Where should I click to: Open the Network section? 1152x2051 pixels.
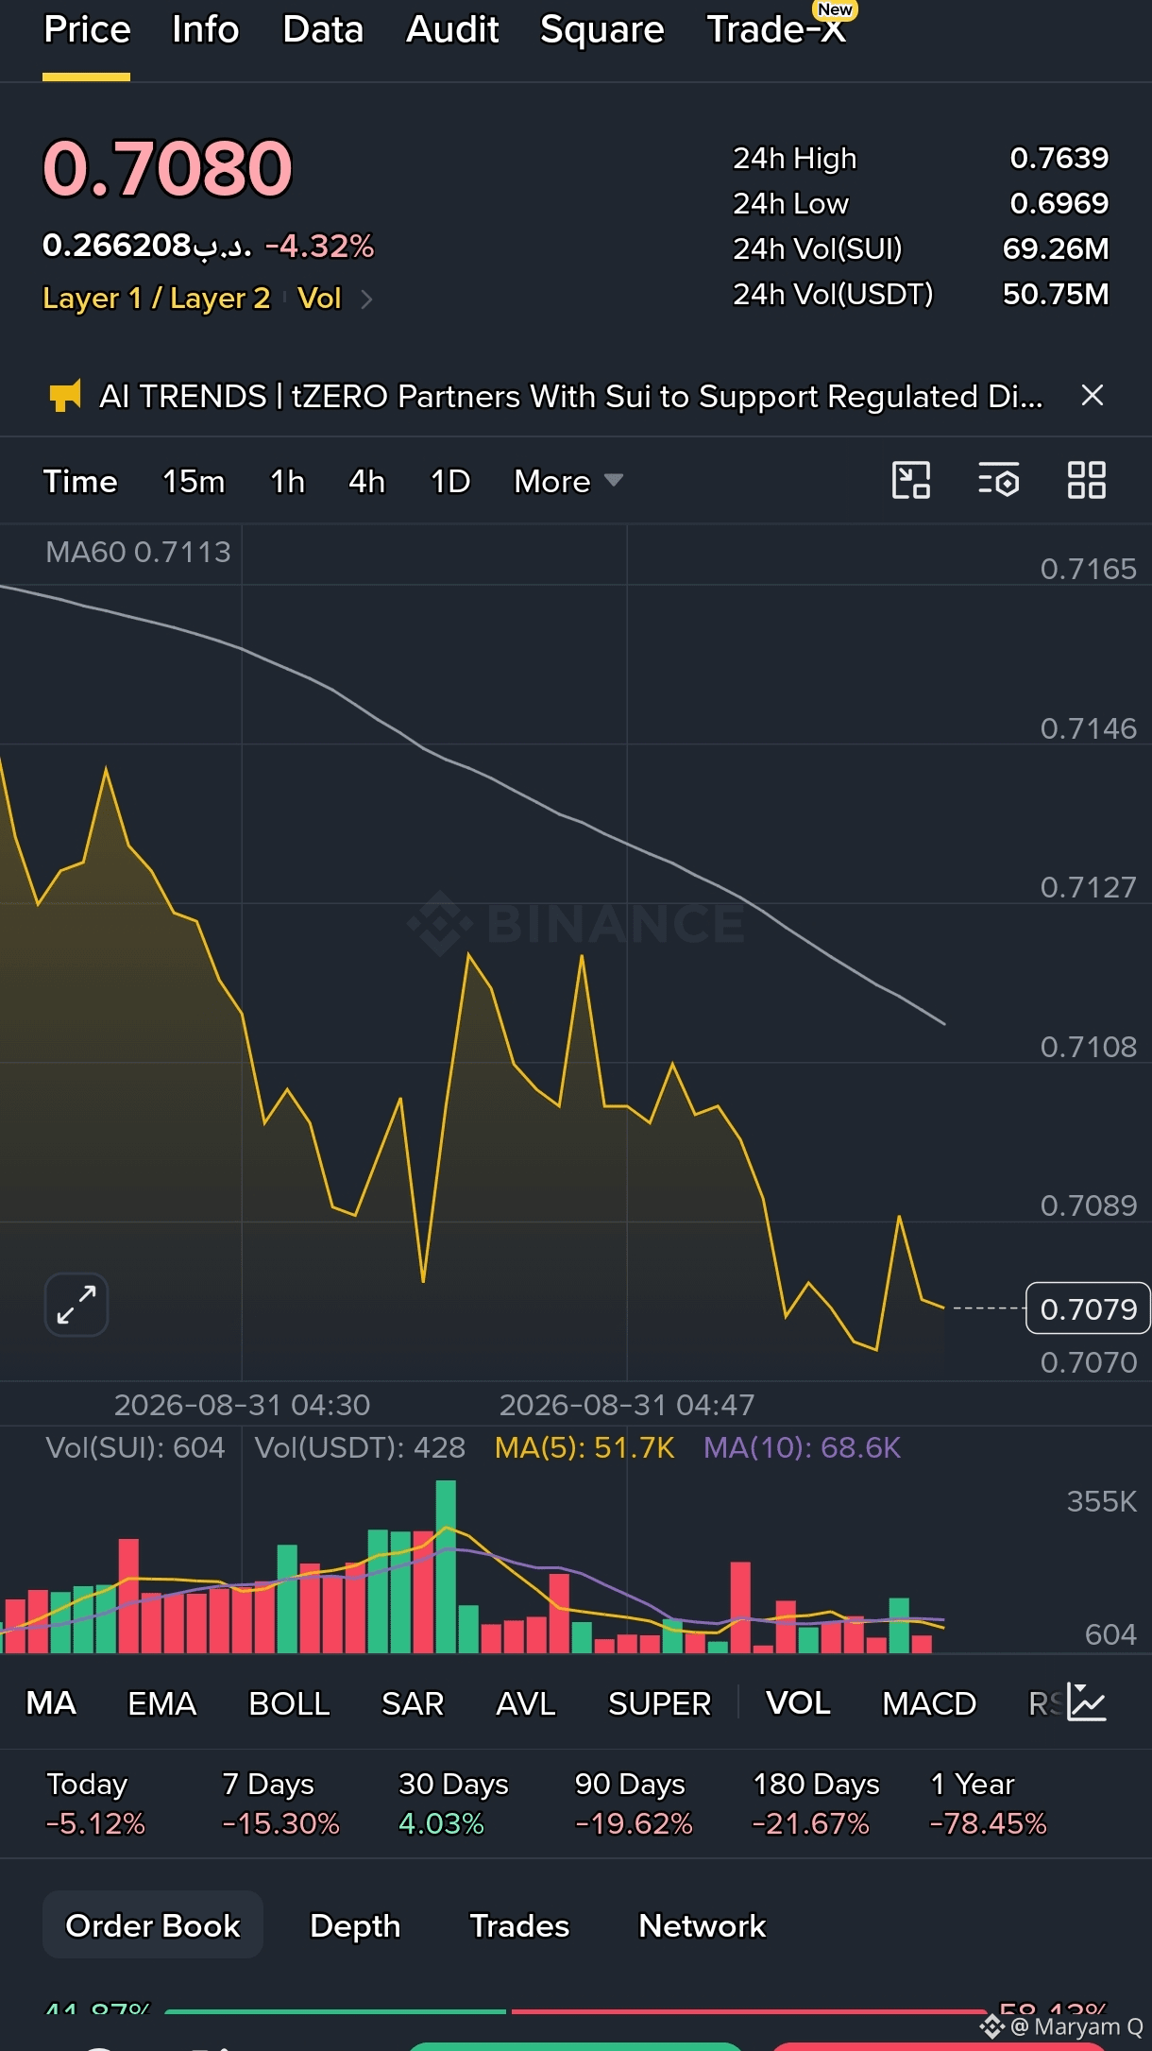click(702, 1925)
